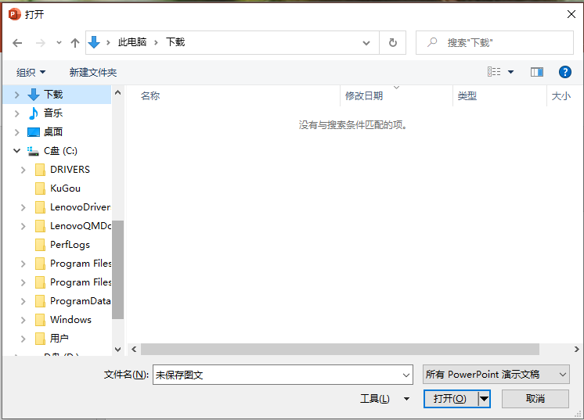
Task: Click the tree pane scroll down arrow
Action: 117,350
